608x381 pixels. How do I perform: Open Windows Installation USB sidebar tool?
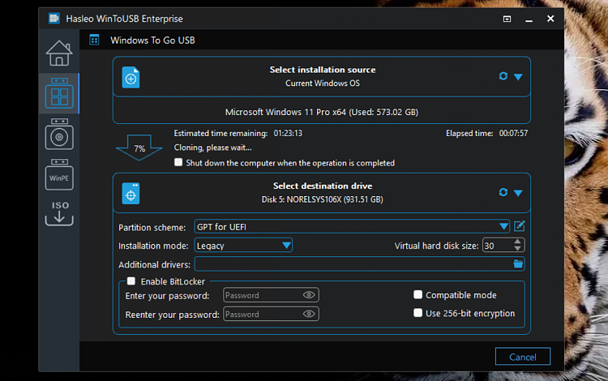(x=59, y=134)
